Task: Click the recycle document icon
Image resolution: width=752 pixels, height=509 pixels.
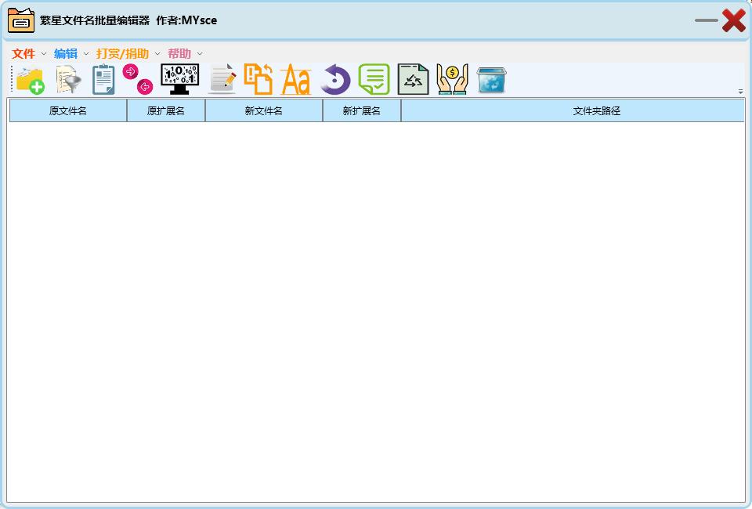Action: click(x=413, y=79)
